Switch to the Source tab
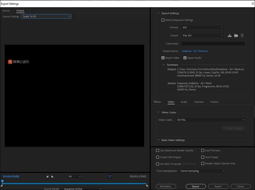Image resolution: width=255 pixels, height=190 pixels. click(6, 11)
